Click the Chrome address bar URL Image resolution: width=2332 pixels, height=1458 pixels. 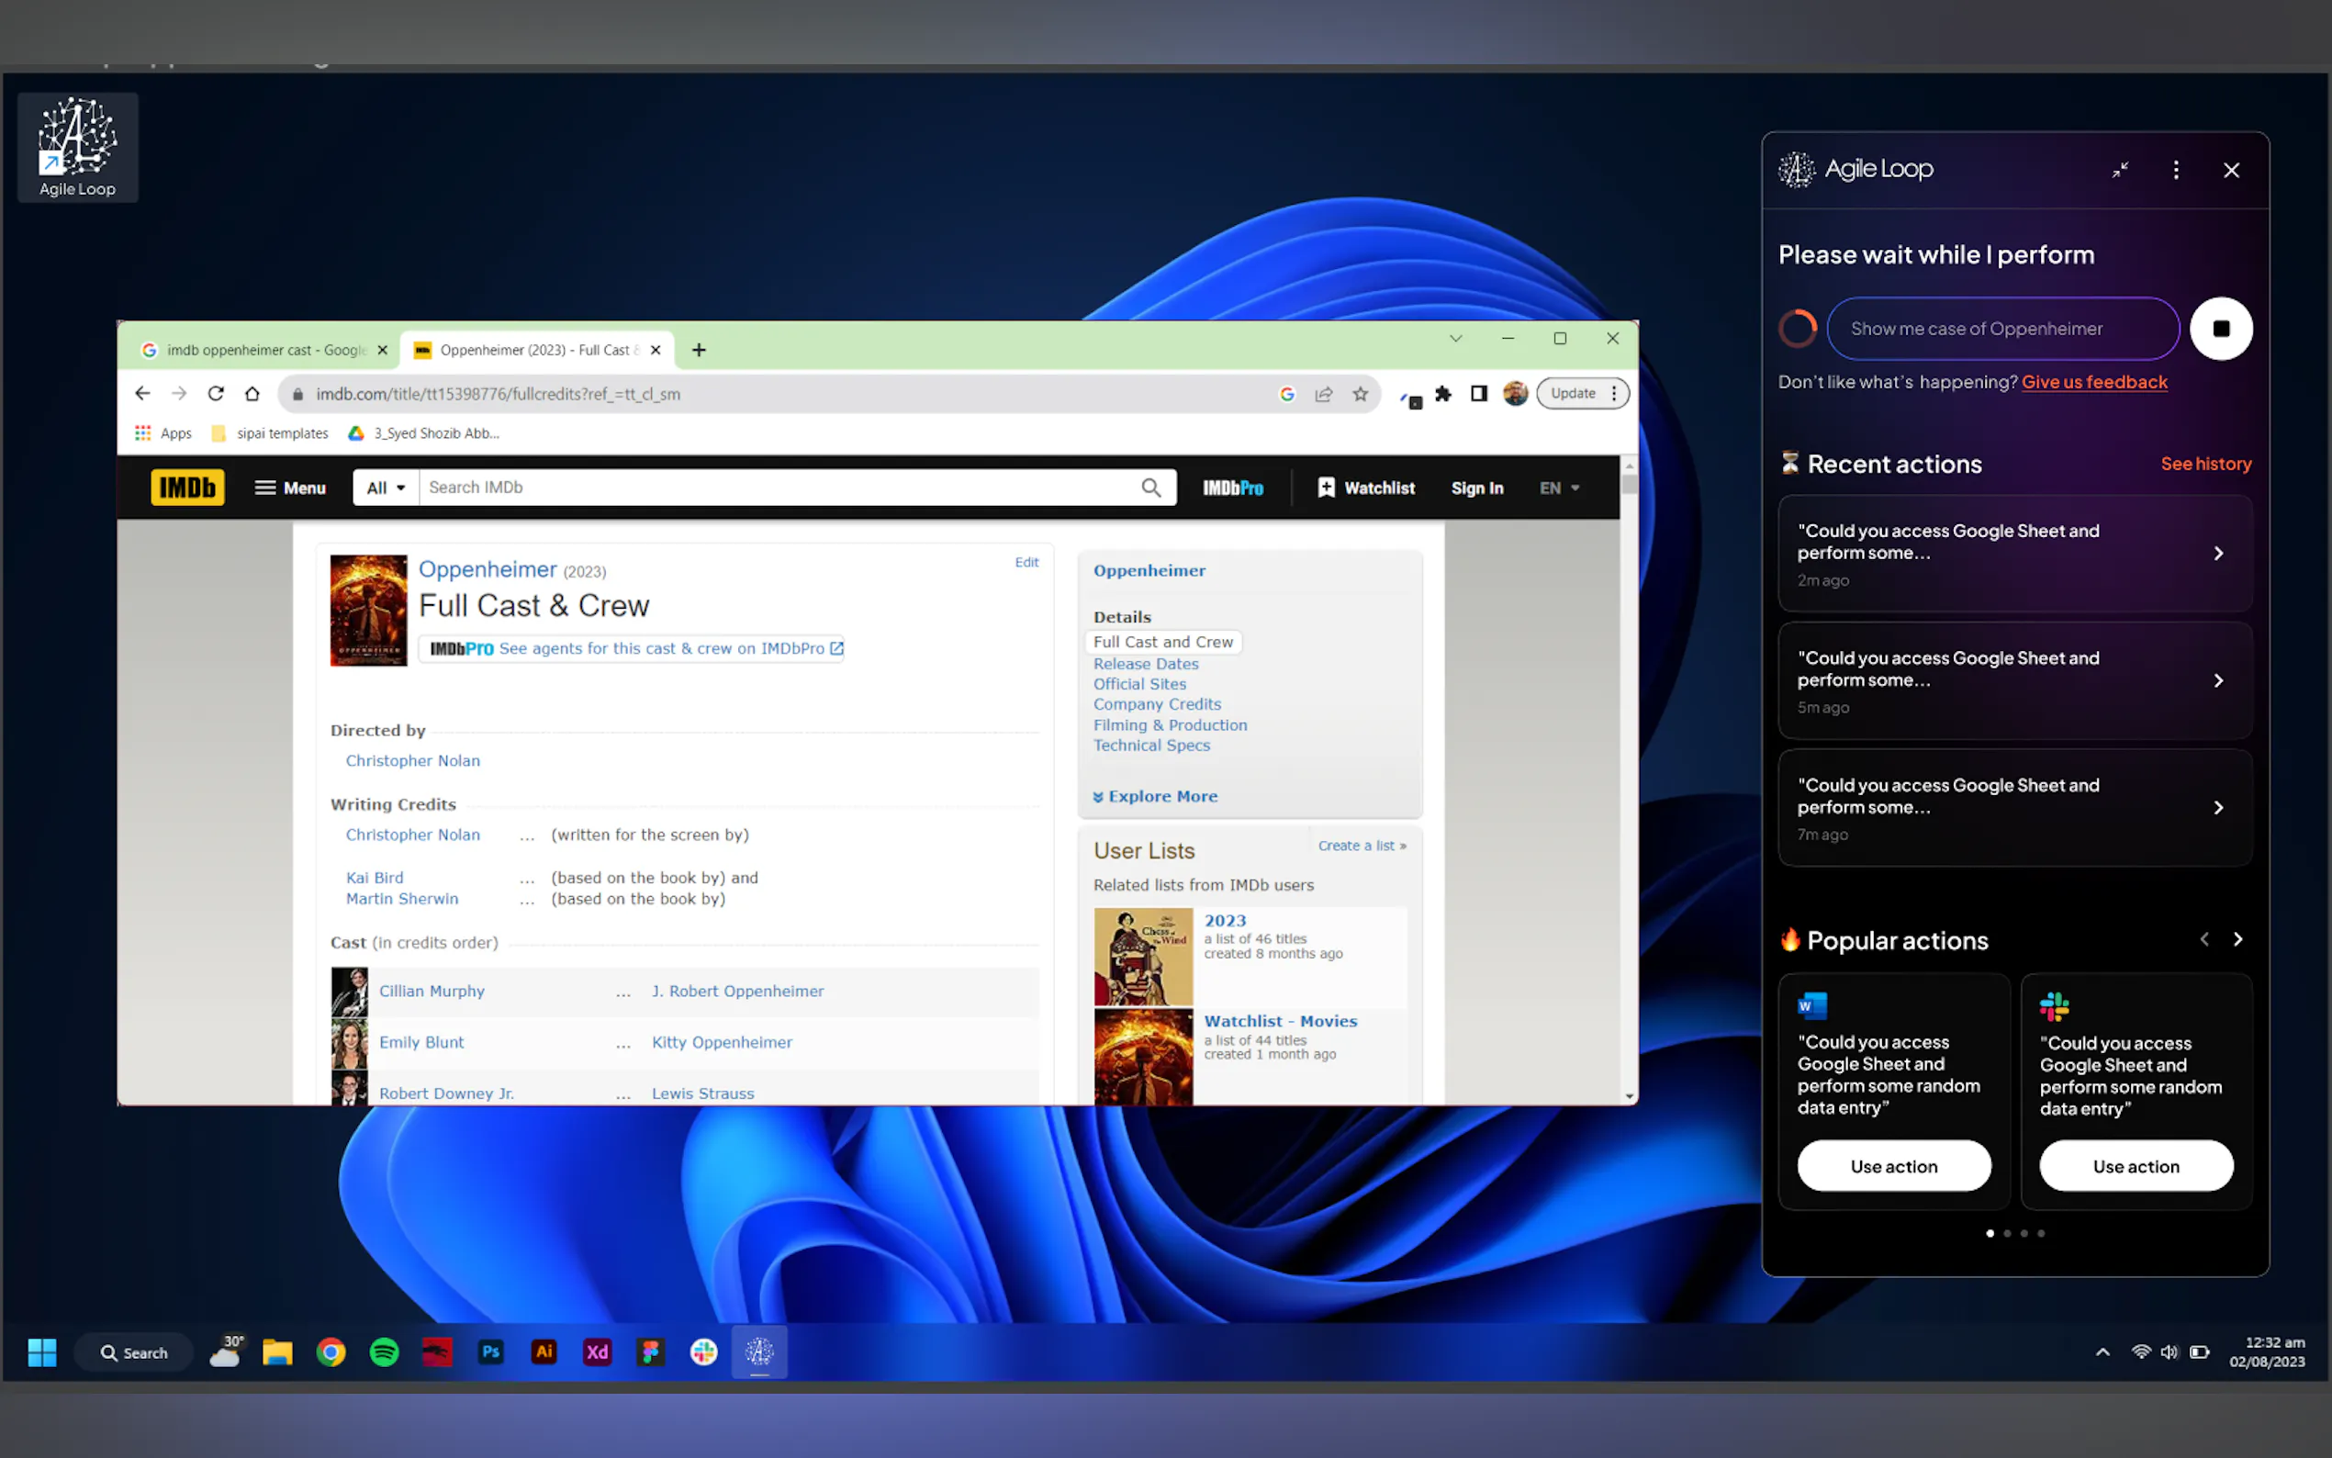pyautogui.click(x=498, y=394)
